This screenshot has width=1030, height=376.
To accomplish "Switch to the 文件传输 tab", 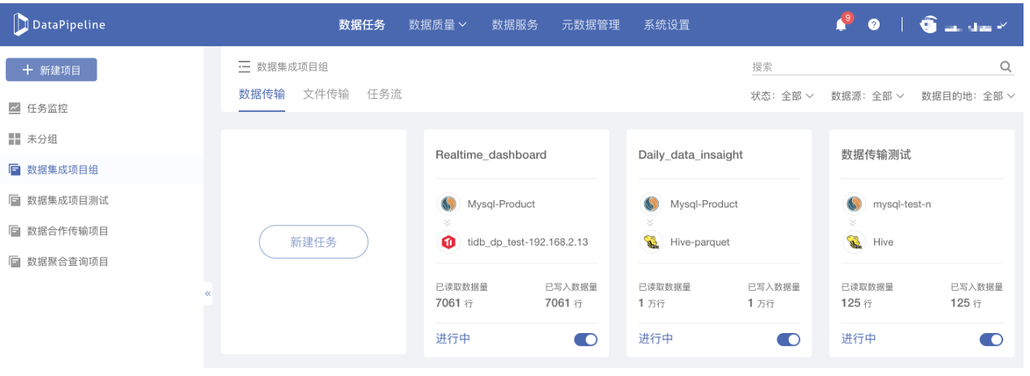I will click(326, 94).
